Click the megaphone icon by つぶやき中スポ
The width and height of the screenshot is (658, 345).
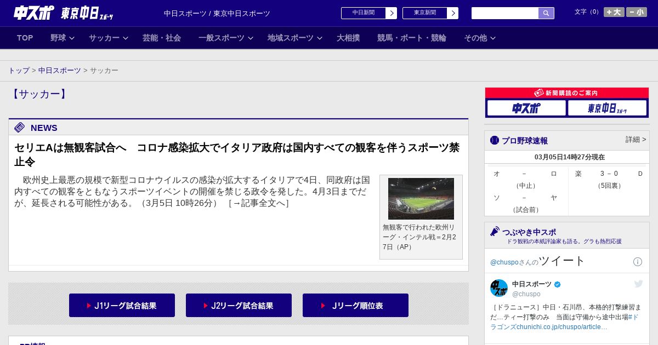[495, 232]
